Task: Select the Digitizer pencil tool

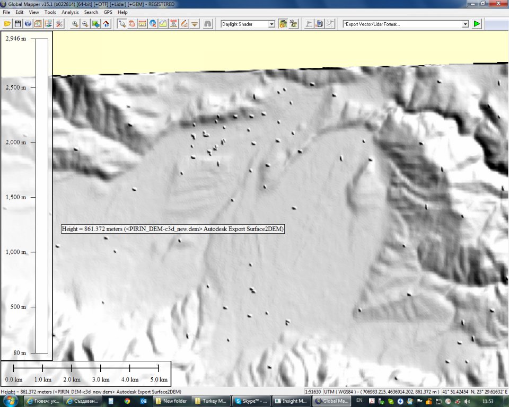Action: tap(184, 24)
